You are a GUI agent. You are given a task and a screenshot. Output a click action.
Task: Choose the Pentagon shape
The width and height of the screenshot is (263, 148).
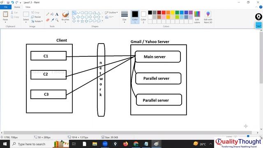(x=82, y=17)
